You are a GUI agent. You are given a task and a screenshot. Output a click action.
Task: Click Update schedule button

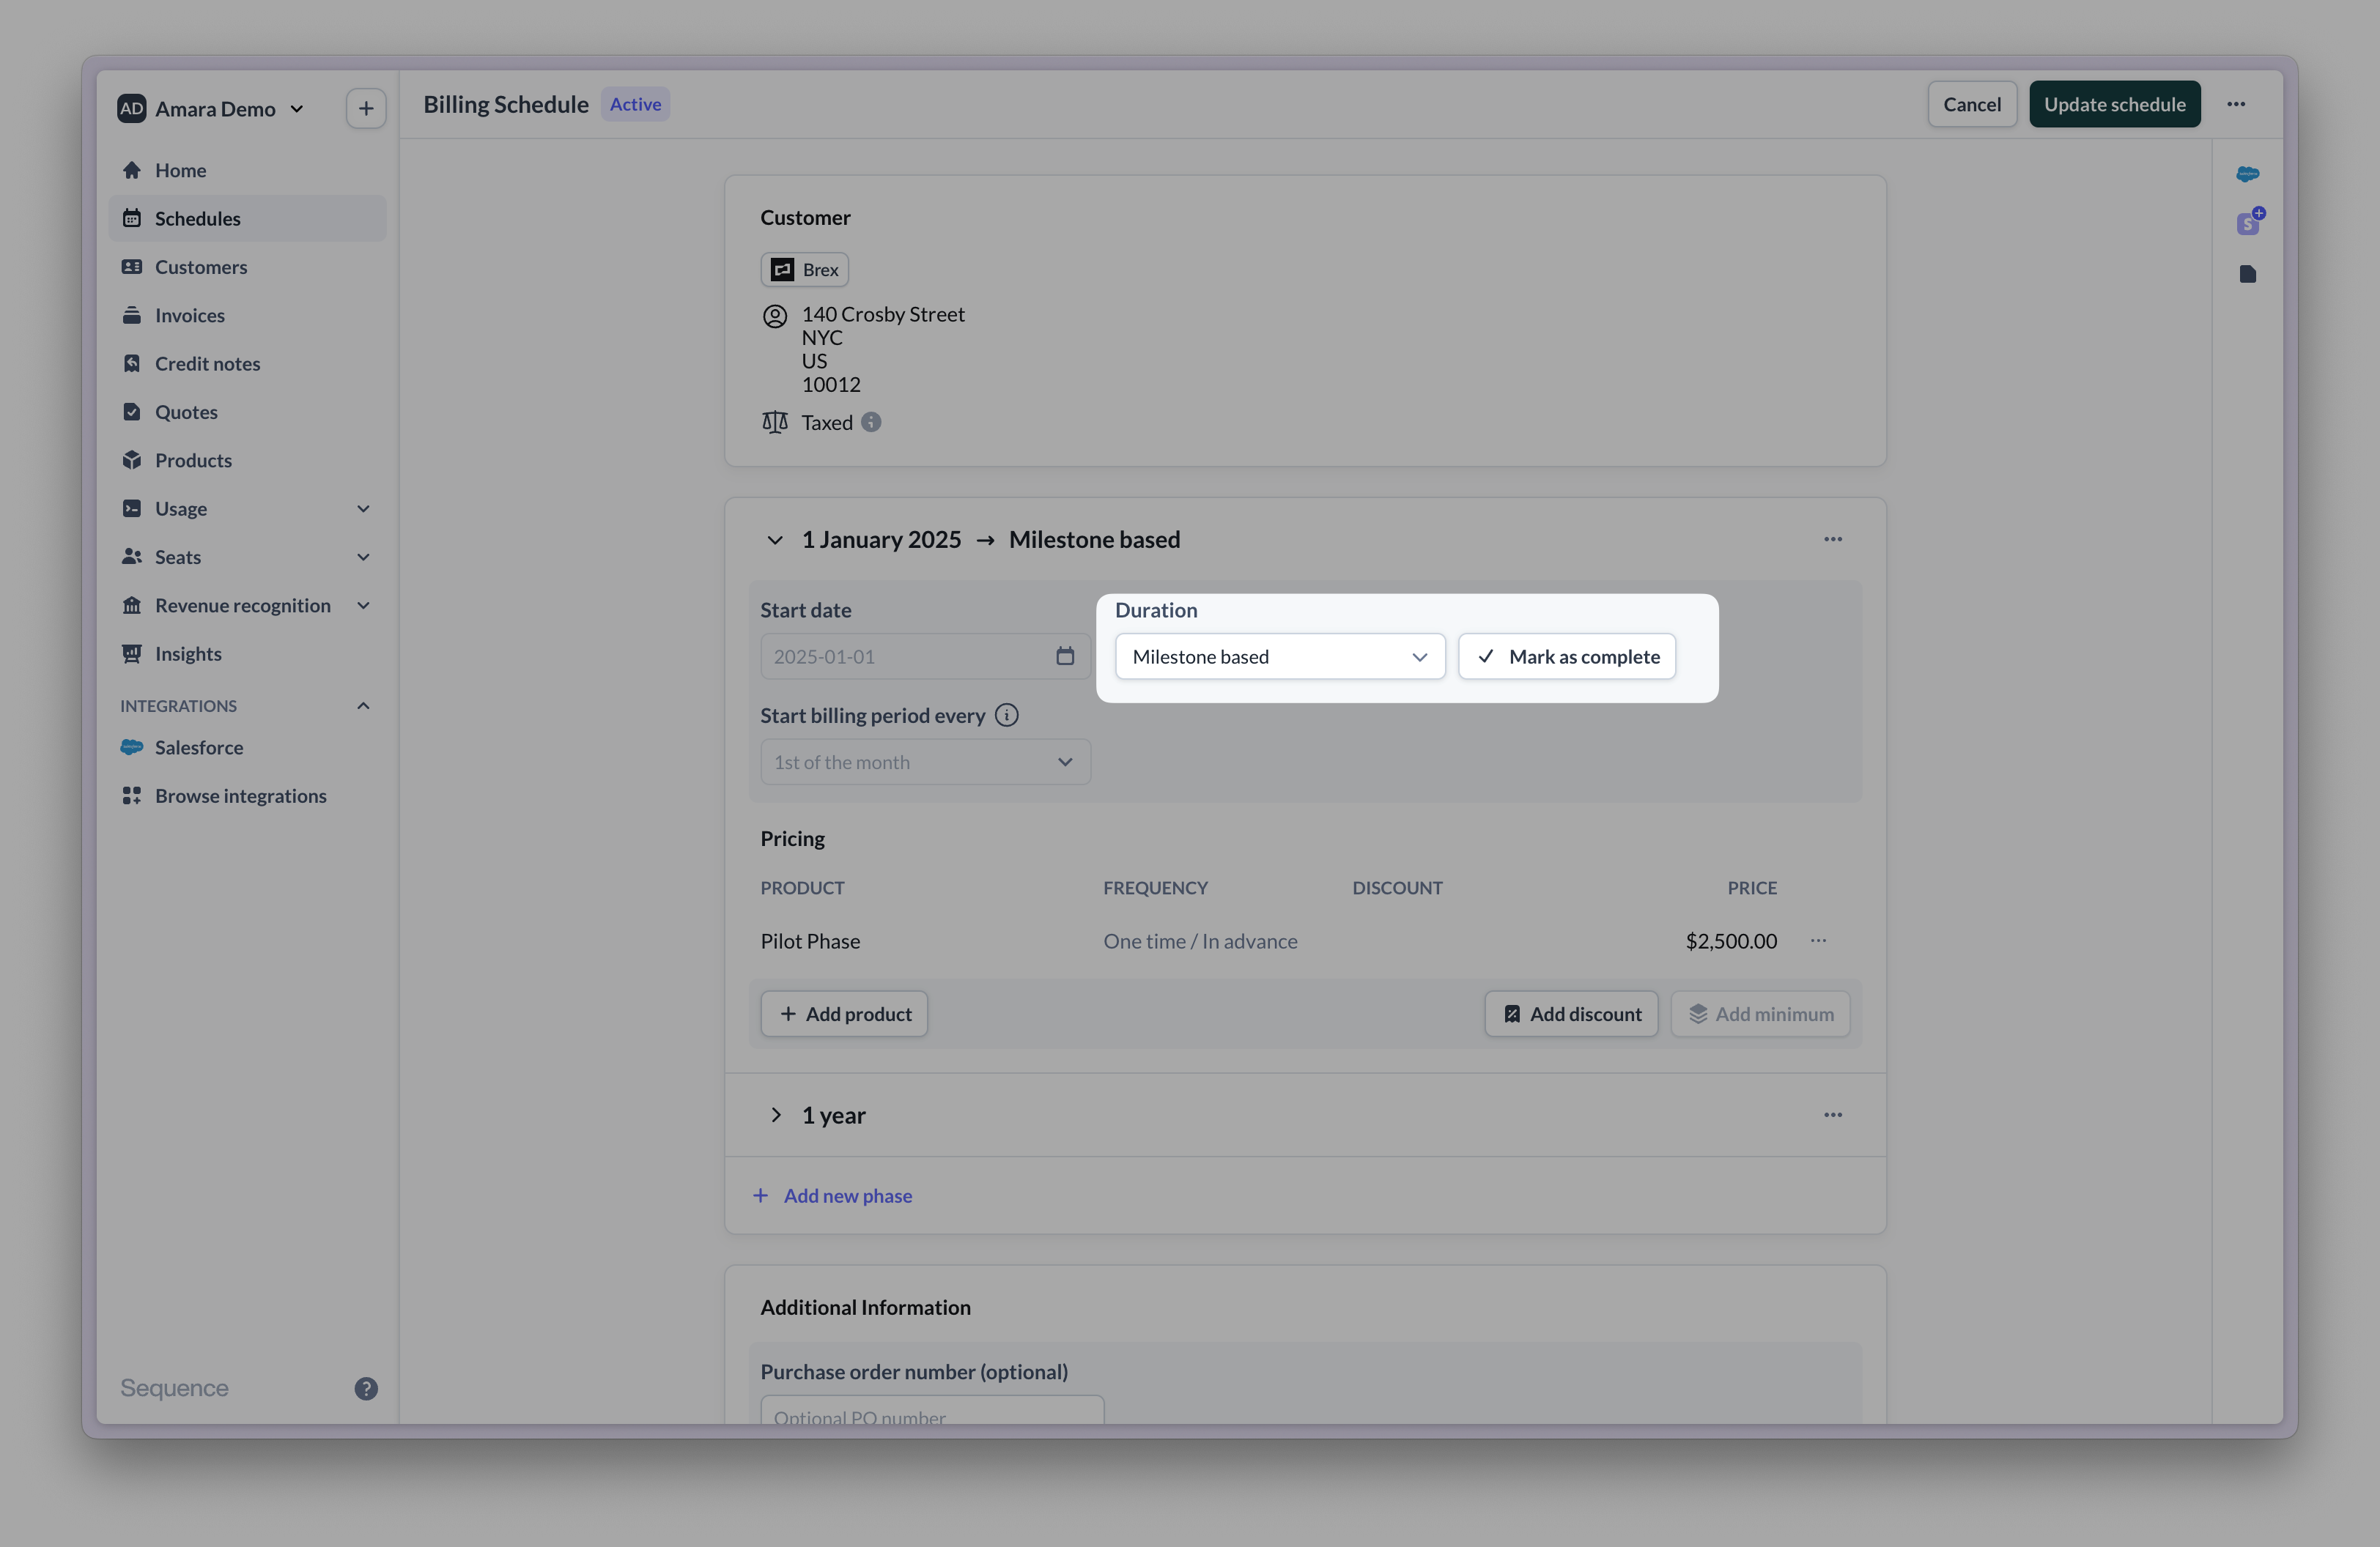(x=2114, y=104)
